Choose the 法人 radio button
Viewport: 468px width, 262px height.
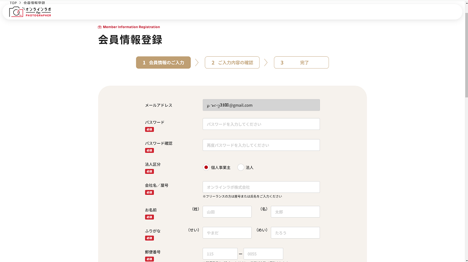pyautogui.click(x=240, y=167)
